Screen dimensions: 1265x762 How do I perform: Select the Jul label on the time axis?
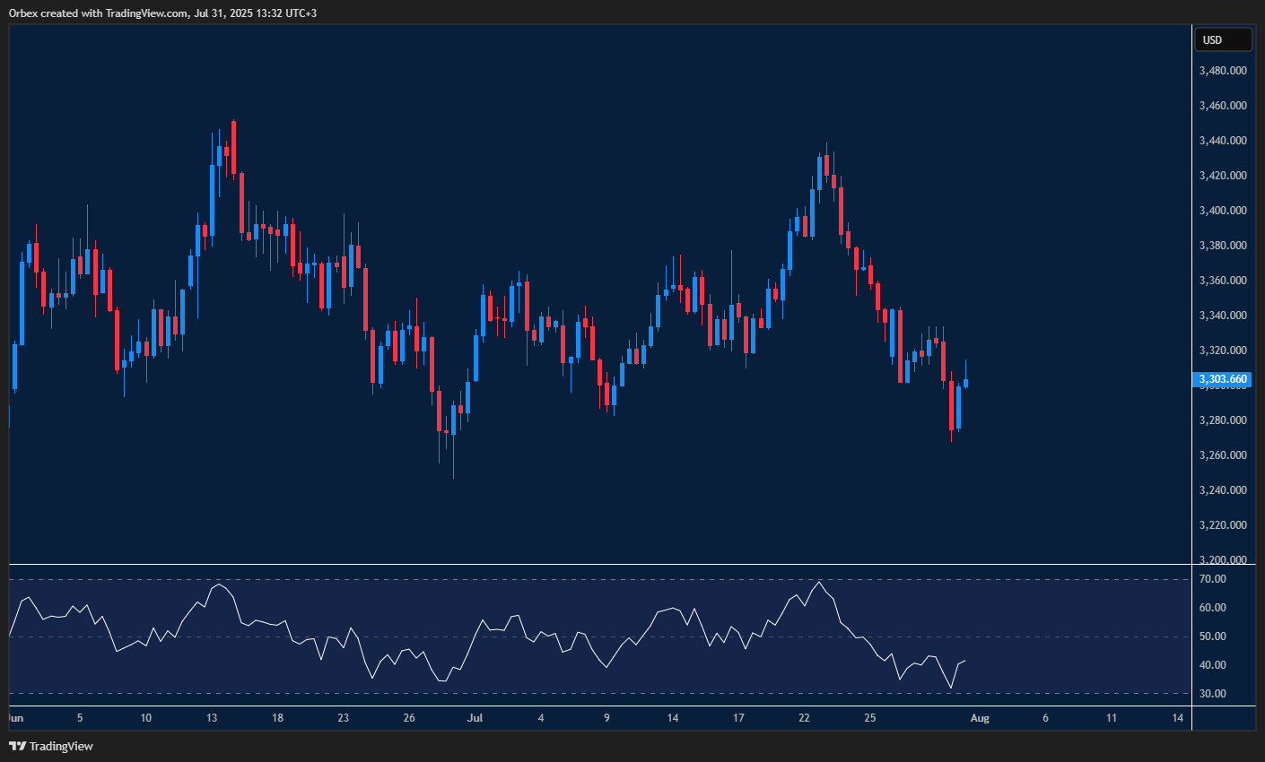pyautogui.click(x=475, y=718)
